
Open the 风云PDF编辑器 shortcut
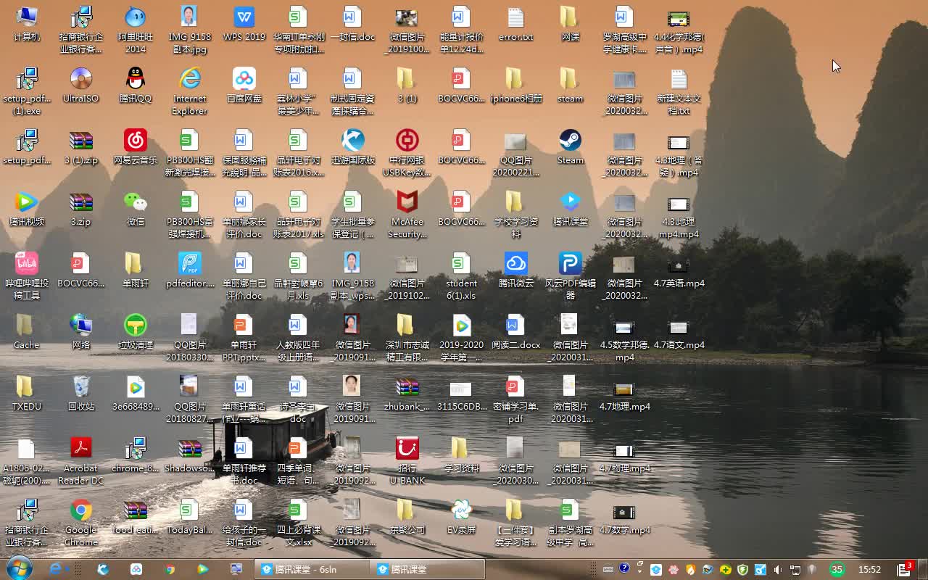click(571, 277)
